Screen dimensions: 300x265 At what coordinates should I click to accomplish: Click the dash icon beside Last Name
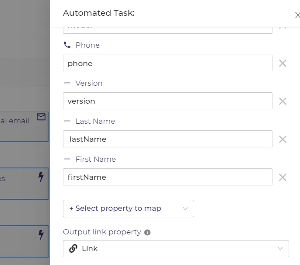pos(67,121)
